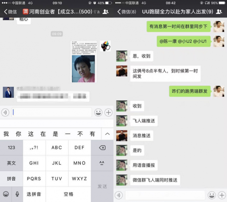Switch keyboard to 拼音 input mode
The height and width of the screenshot is (202, 227).
(x=11, y=179)
